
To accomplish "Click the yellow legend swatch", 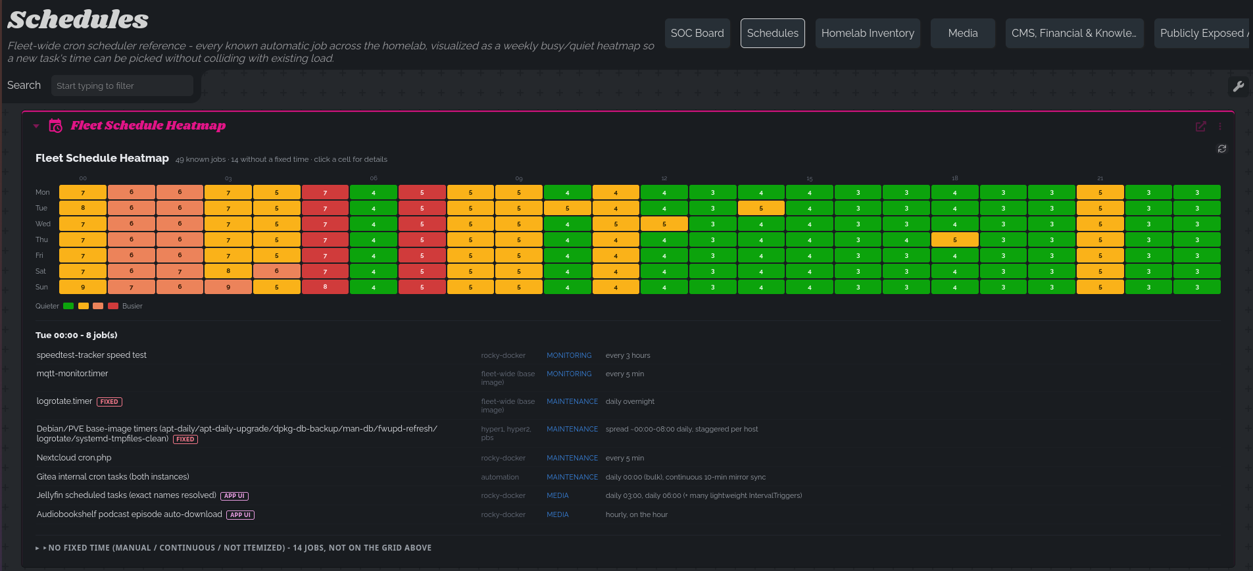I will [x=84, y=306].
